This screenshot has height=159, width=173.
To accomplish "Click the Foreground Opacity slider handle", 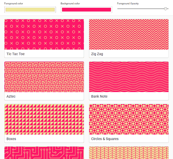I will 165,9.
